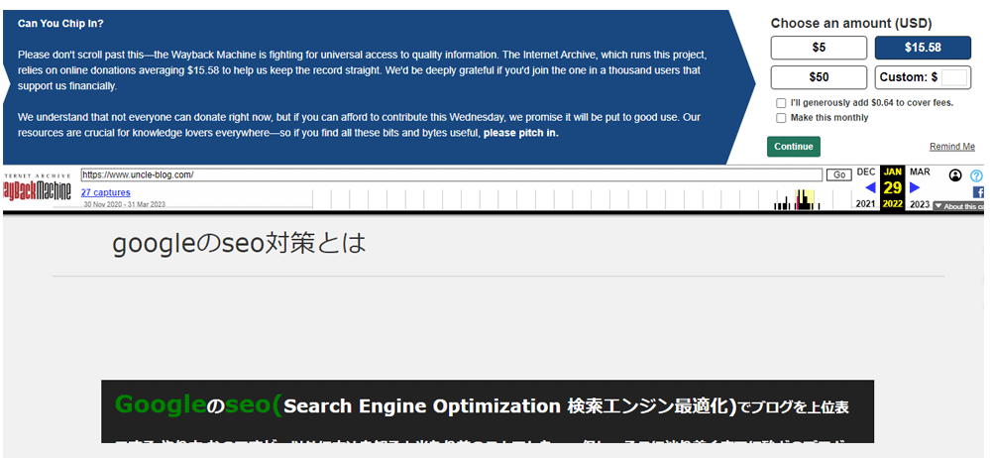Check the add $0.64 to cover fees box

point(781,103)
